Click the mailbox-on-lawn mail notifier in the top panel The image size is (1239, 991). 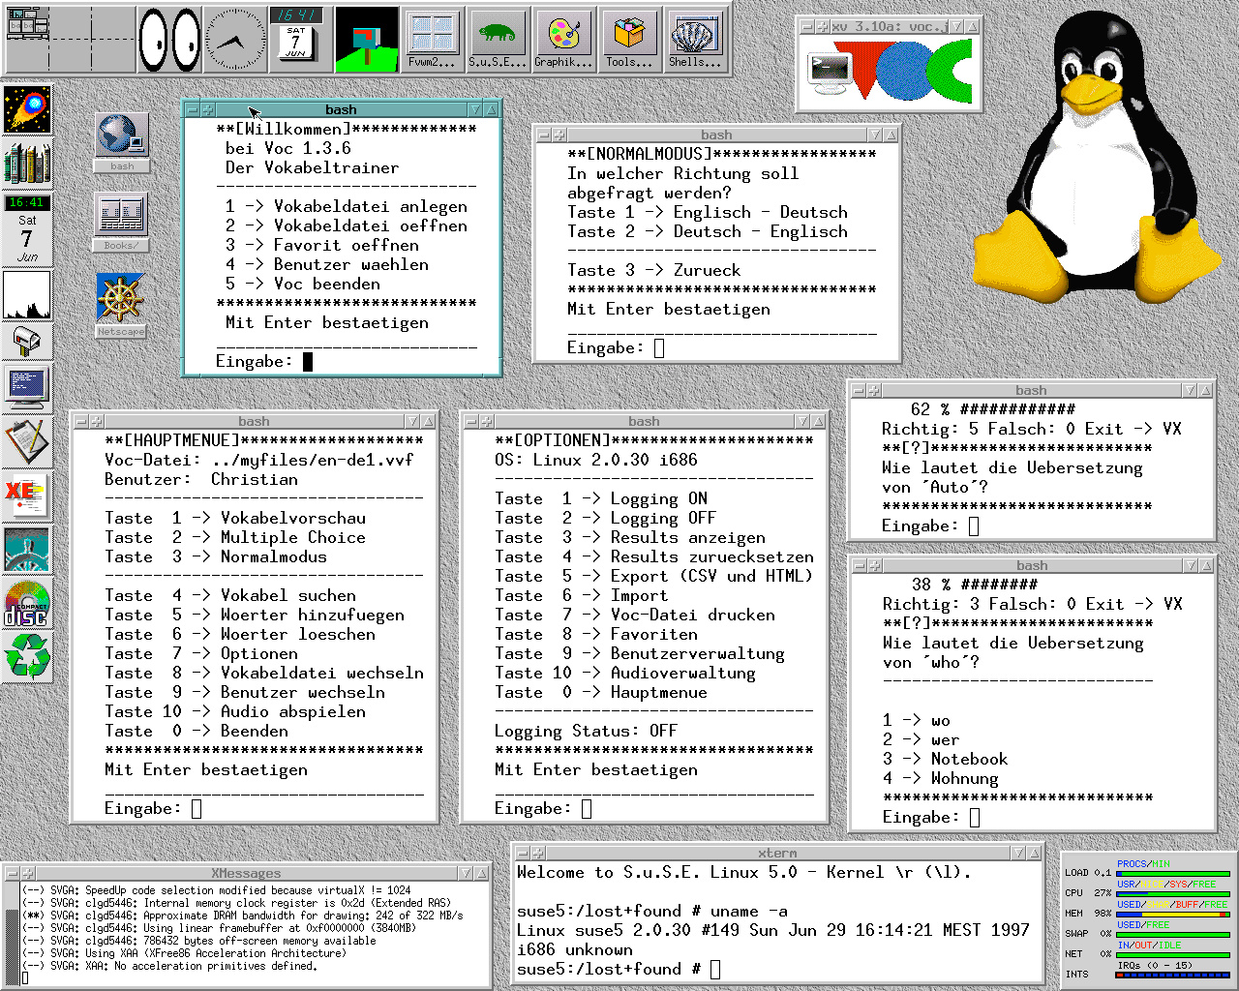[367, 40]
